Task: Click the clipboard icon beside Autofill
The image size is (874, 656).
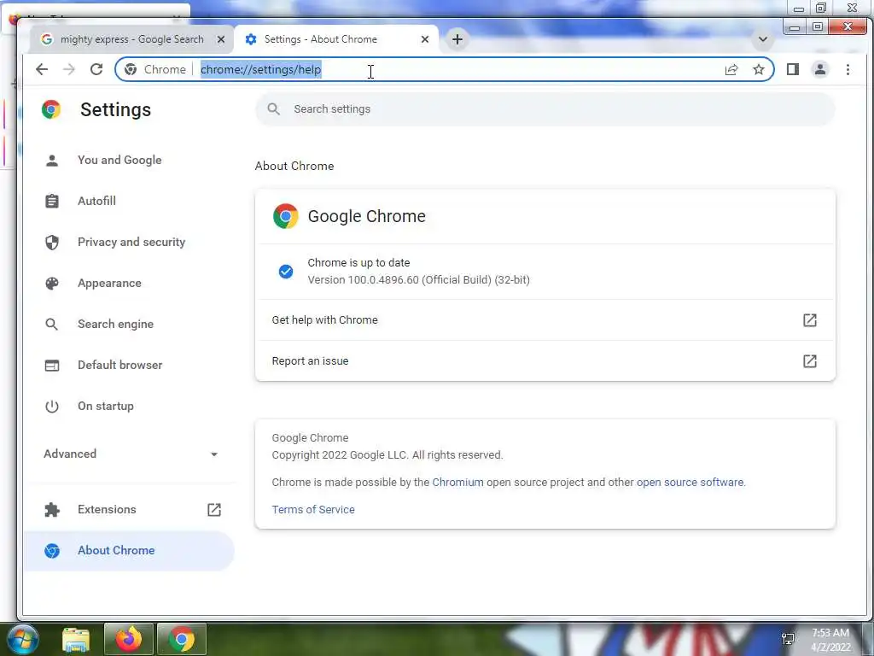Action: coord(52,201)
